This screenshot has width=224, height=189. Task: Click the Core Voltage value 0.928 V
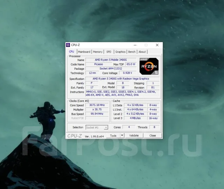(127, 73)
